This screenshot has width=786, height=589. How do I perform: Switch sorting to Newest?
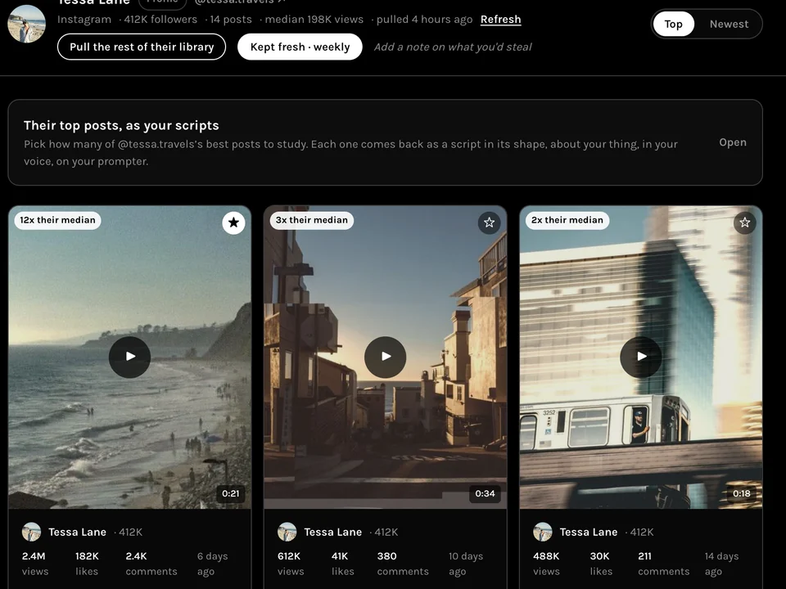(x=729, y=24)
